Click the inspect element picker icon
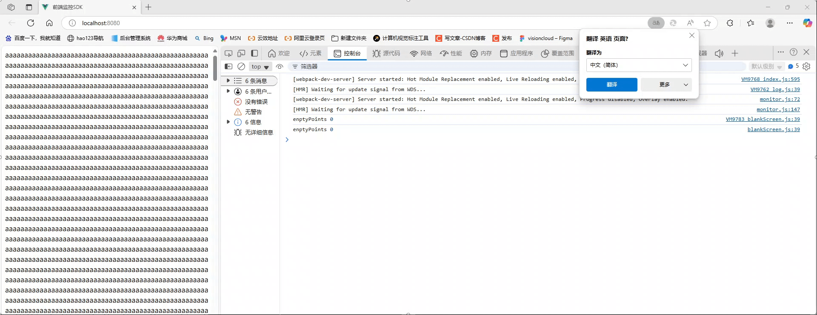This screenshot has width=817, height=315. 229,53
